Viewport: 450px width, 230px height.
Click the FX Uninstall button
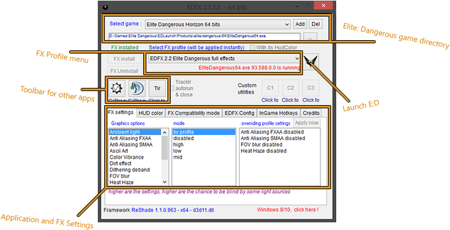coord(124,71)
